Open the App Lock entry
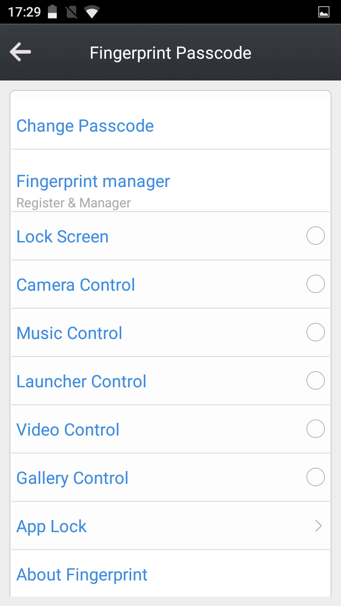341x606 pixels. point(52,526)
